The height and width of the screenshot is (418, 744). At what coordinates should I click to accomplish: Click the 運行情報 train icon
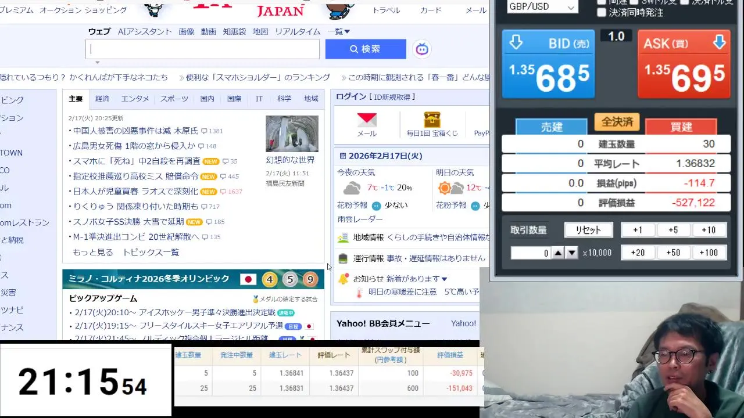(343, 258)
